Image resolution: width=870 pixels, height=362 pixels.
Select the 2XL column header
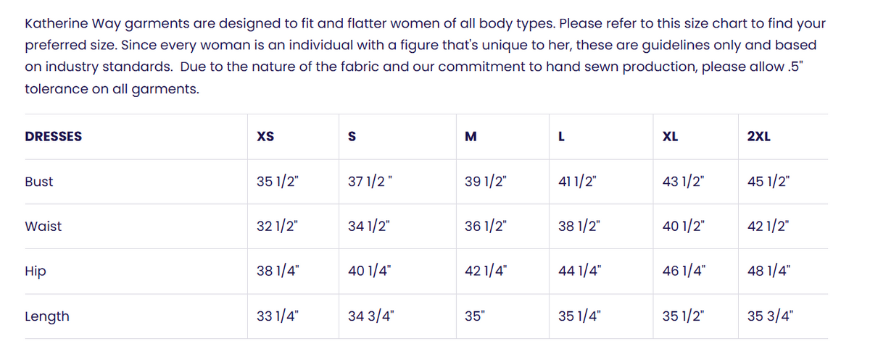click(758, 136)
